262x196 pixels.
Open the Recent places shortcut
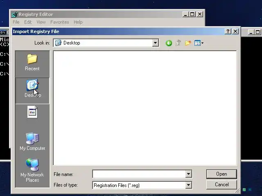32,63
